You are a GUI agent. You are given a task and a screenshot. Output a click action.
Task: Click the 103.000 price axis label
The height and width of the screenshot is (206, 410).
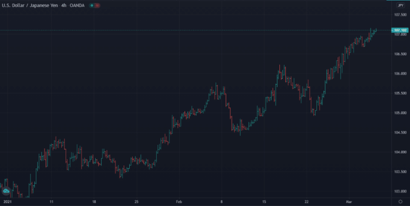pyautogui.click(x=399, y=191)
